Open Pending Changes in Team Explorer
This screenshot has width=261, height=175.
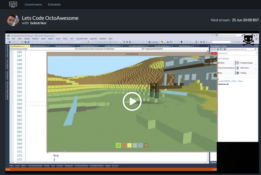tap(247, 63)
